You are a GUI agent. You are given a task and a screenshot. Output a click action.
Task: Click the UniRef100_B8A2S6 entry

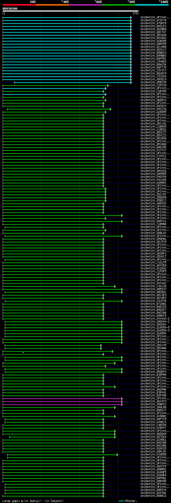tap(153, 65)
